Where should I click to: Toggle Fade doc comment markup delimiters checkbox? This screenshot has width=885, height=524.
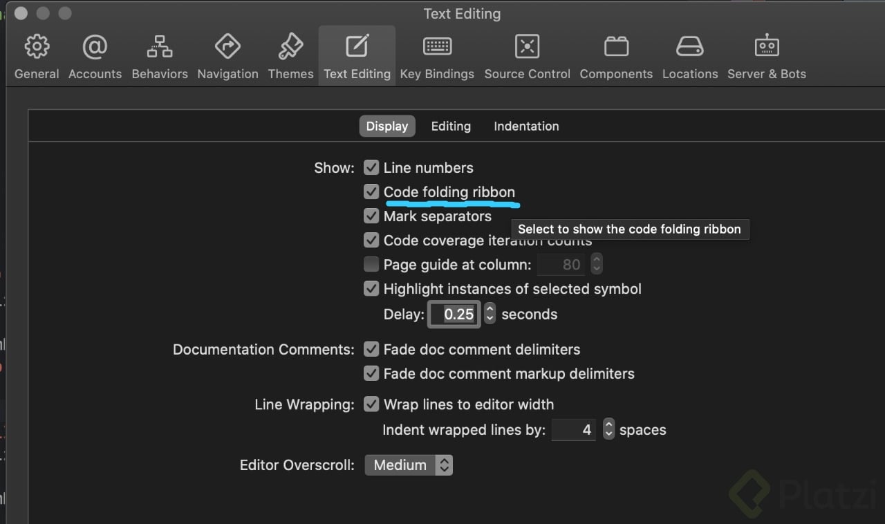coord(371,373)
